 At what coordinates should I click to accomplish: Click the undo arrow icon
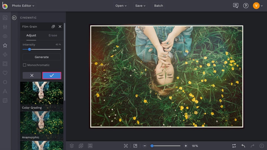[243, 146]
